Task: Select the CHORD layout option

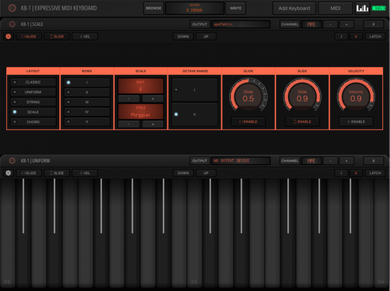Action: tap(33, 122)
